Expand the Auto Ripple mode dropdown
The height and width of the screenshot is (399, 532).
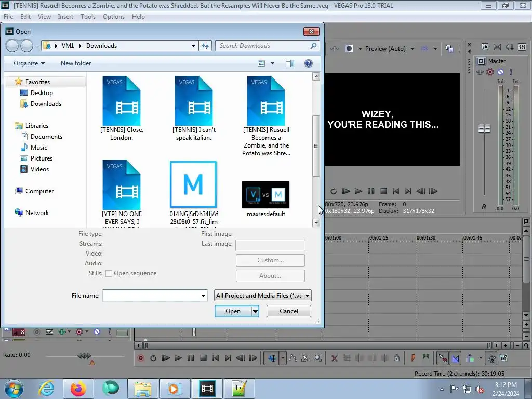pos(481,358)
